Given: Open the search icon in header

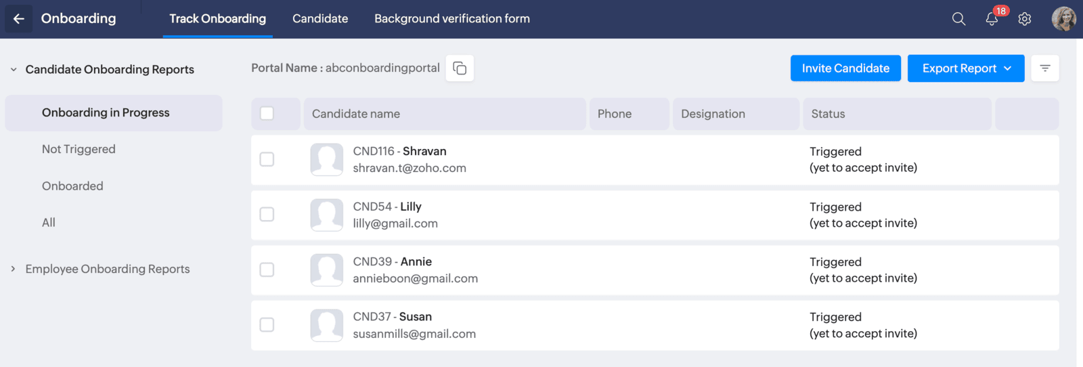Looking at the screenshot, I should [x=958, y=19].
